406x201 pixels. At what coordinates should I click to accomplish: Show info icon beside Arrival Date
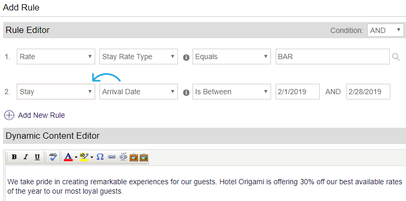pyautogui.click(x=186, y=93)
